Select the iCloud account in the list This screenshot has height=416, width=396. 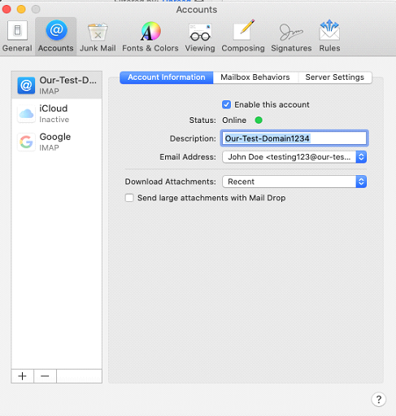coord(57,113)
